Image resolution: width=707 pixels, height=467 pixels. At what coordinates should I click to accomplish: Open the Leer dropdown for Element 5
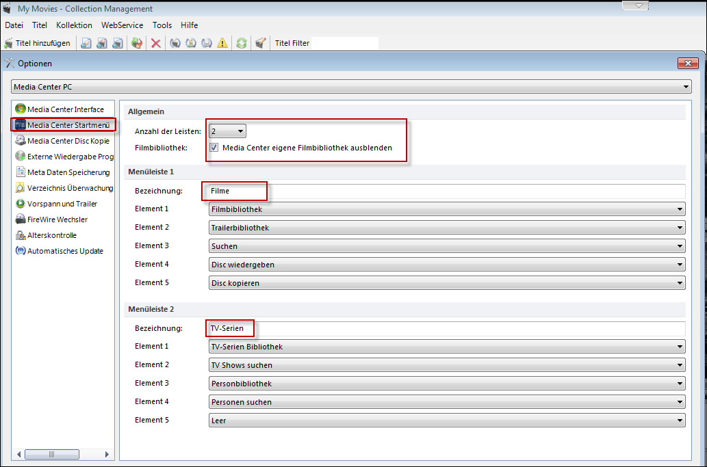(x=447, y=421)
